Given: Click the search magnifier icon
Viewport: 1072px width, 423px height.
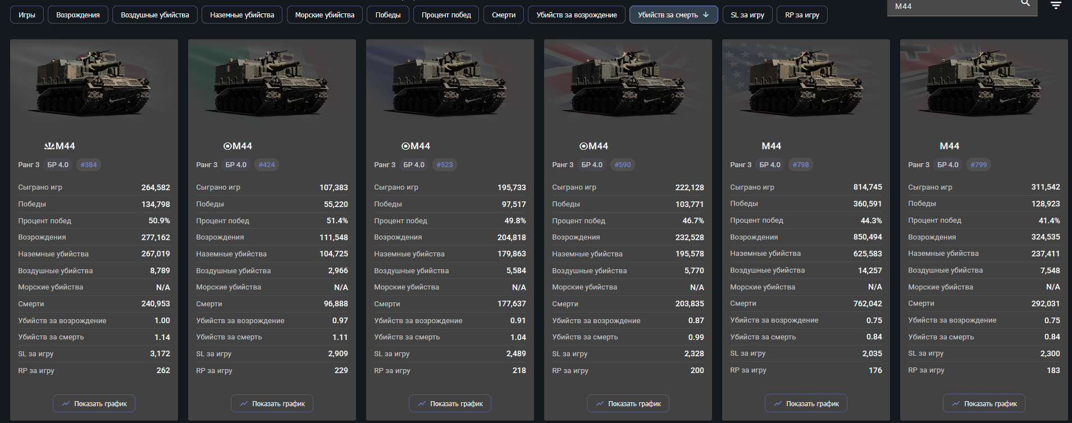Looking at the screenshot, I should (x=1025, y=3).
